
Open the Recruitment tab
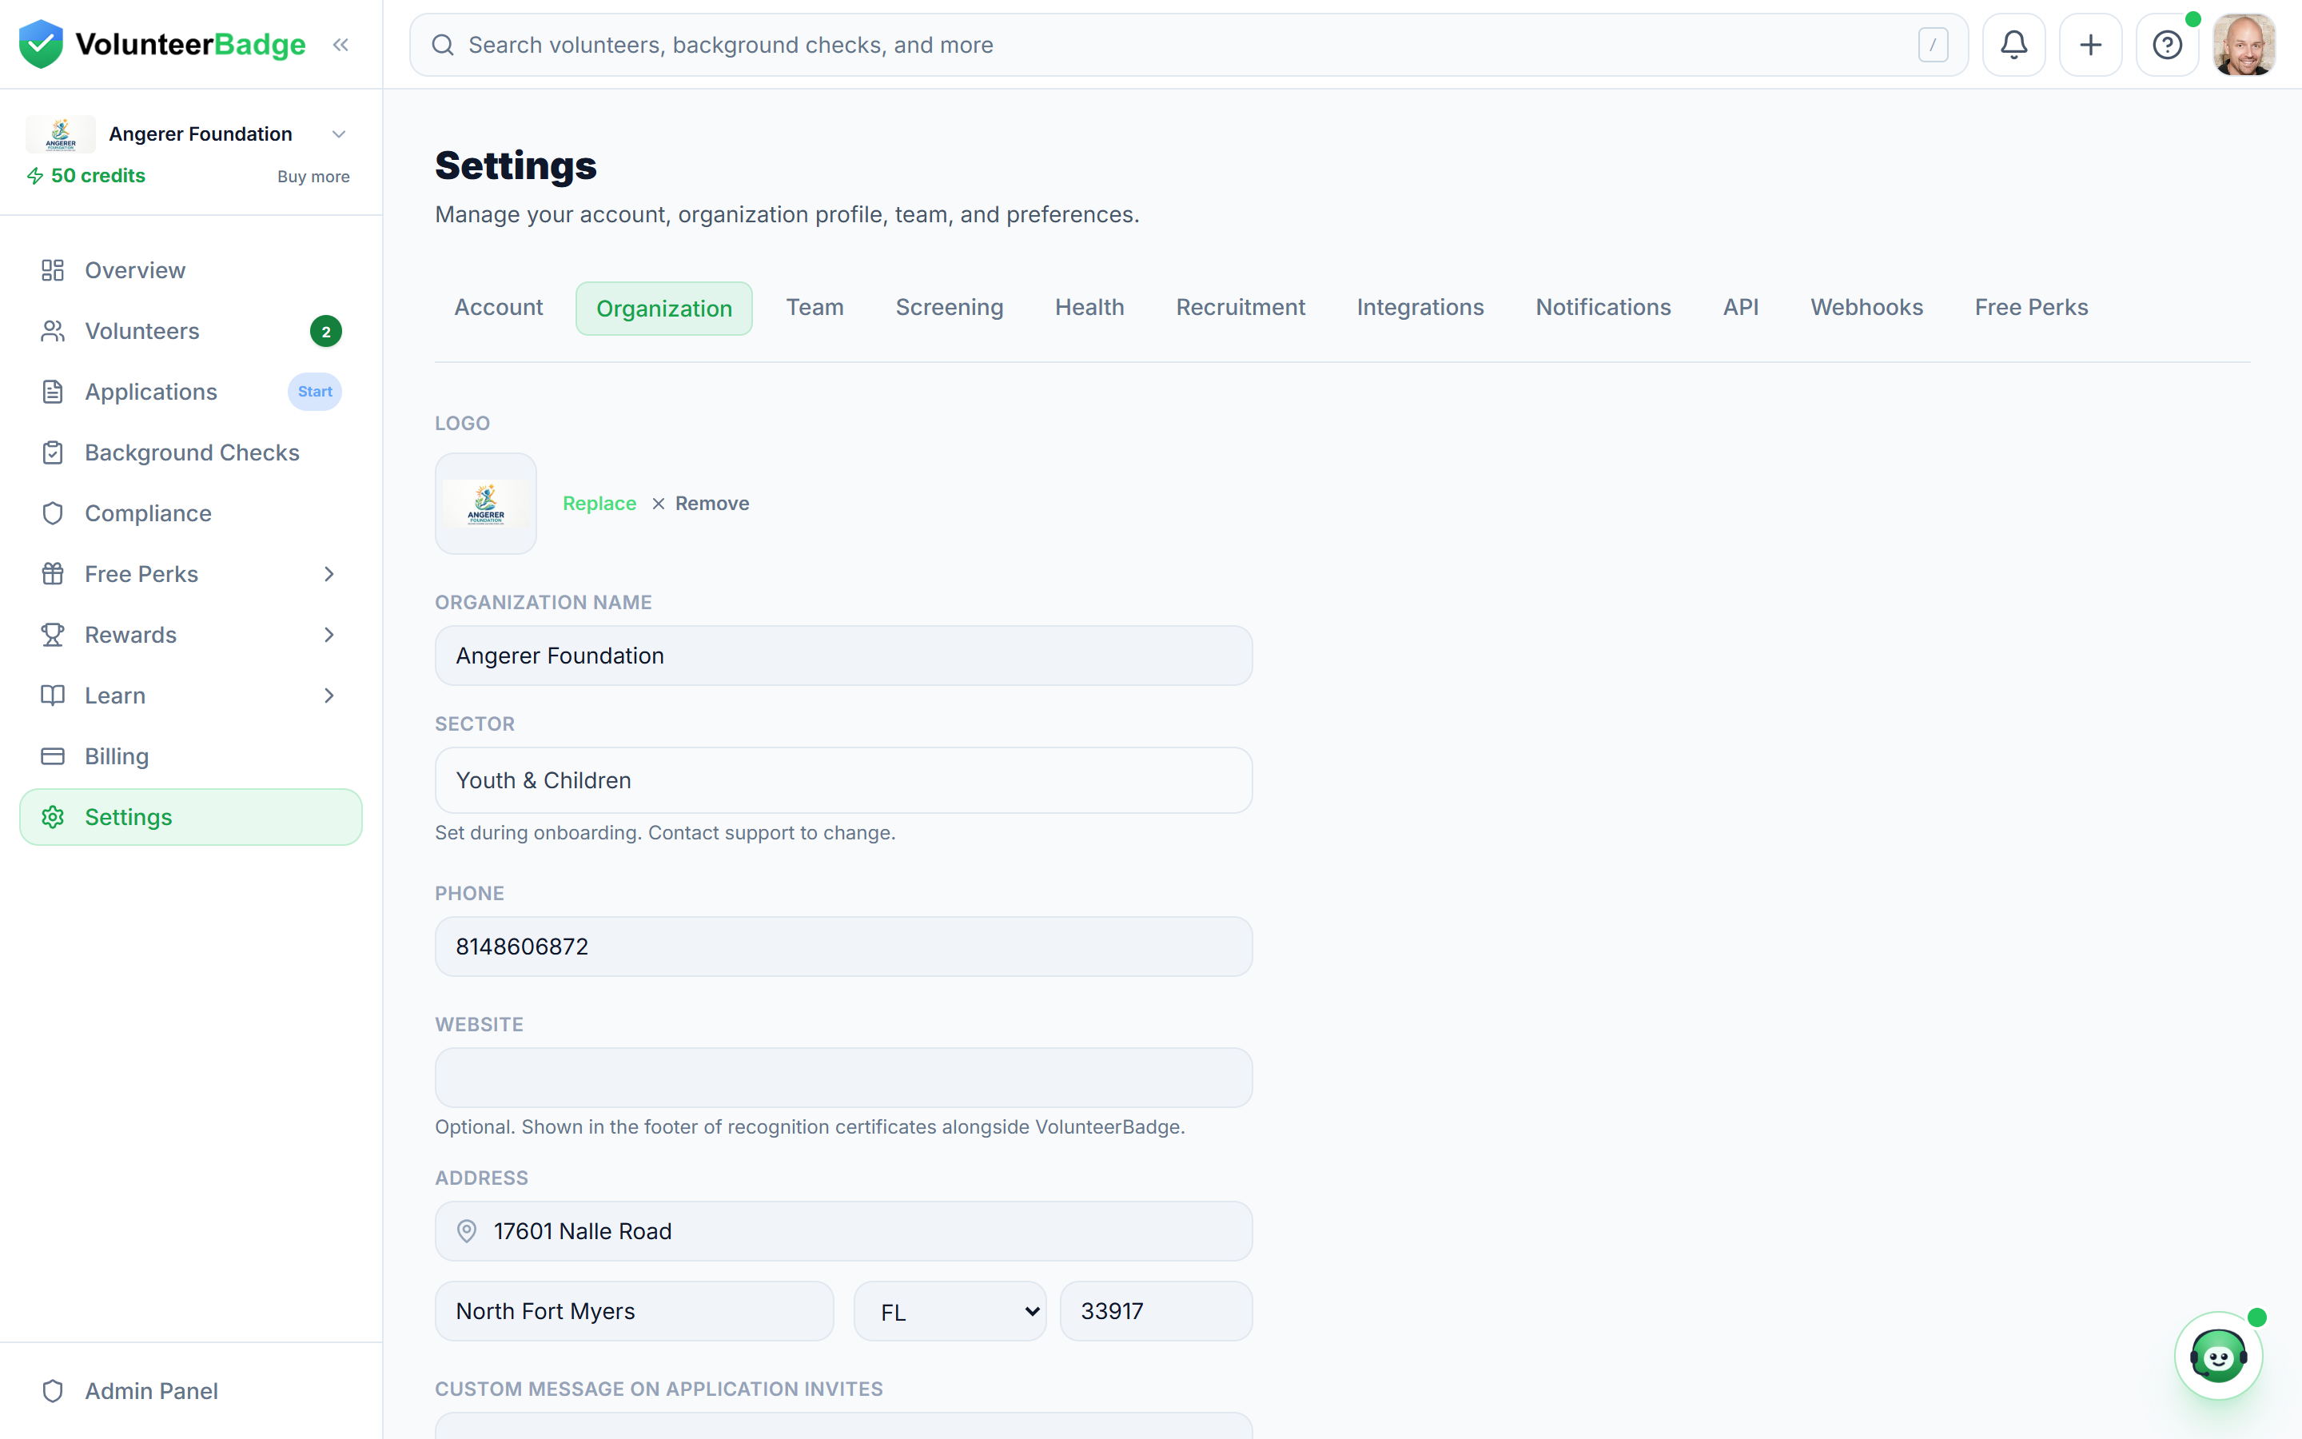click(1241, 308)
